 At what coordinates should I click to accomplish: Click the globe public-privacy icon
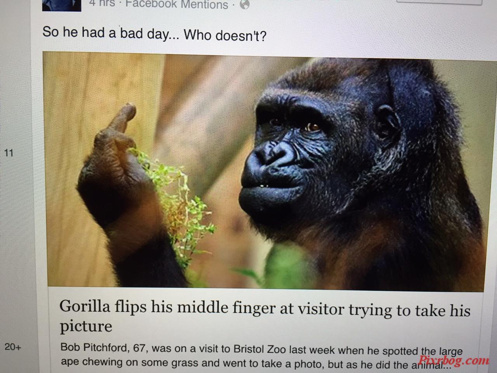(245, 5)
